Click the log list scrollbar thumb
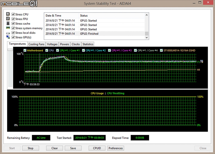The height and width of the screenshot is (154, 215). click(147, 34)
